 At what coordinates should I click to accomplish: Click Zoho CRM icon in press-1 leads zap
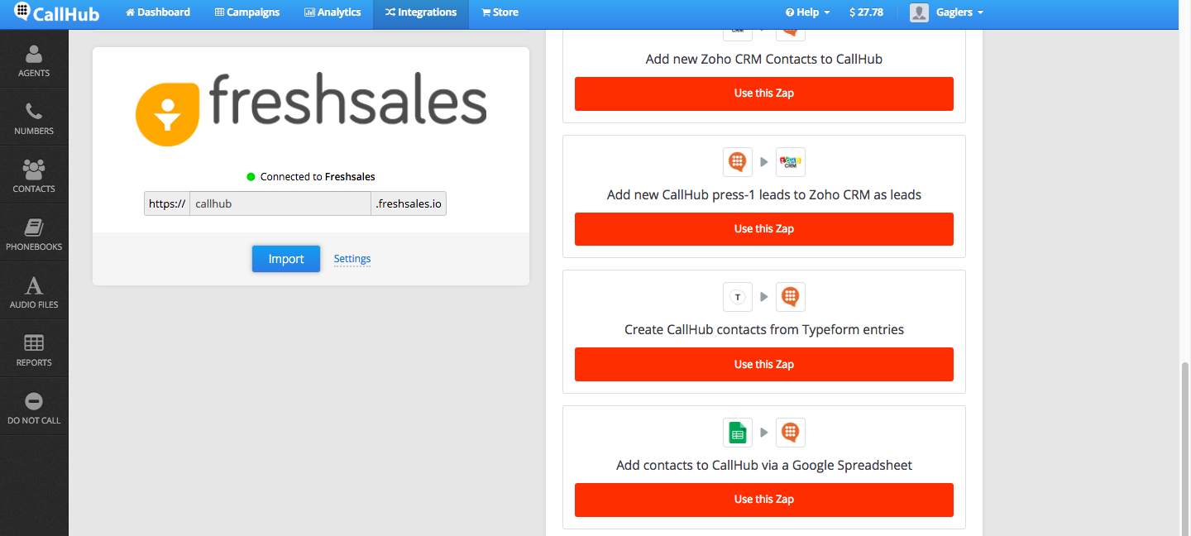point(791,161)
